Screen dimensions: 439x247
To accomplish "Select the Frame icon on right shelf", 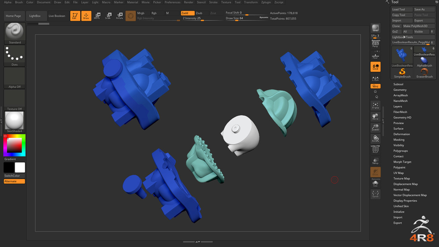I will pos(375,106).
